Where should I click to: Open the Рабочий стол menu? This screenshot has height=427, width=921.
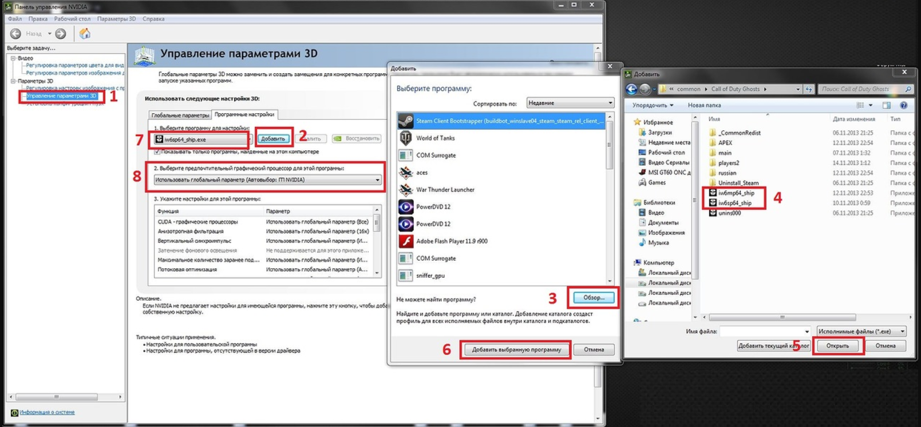click(72, 19)
